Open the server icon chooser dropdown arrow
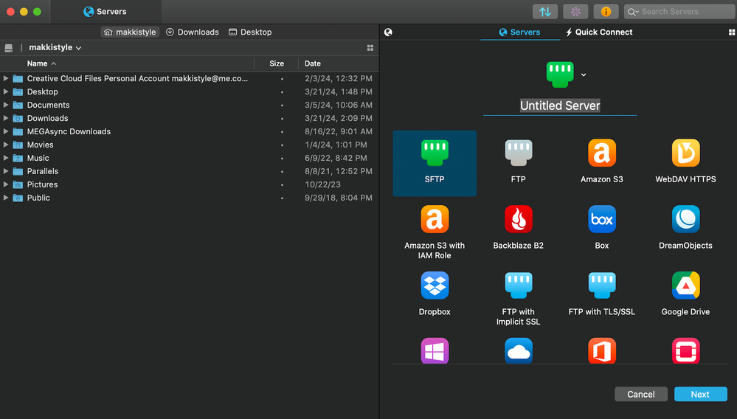The width and height of the screenshot is (737, 419). coord(584,75)
